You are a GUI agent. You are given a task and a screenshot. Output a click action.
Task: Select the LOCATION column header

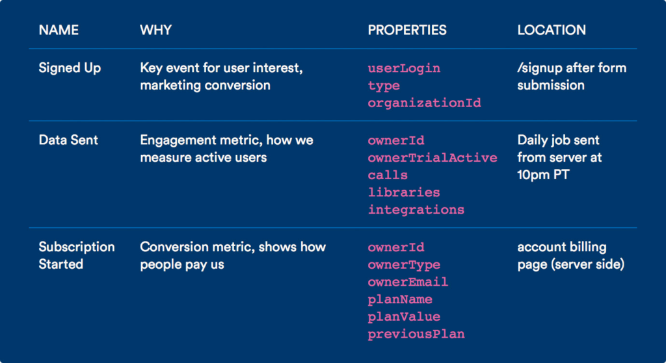pyautogui.click(x=552, y=30)
